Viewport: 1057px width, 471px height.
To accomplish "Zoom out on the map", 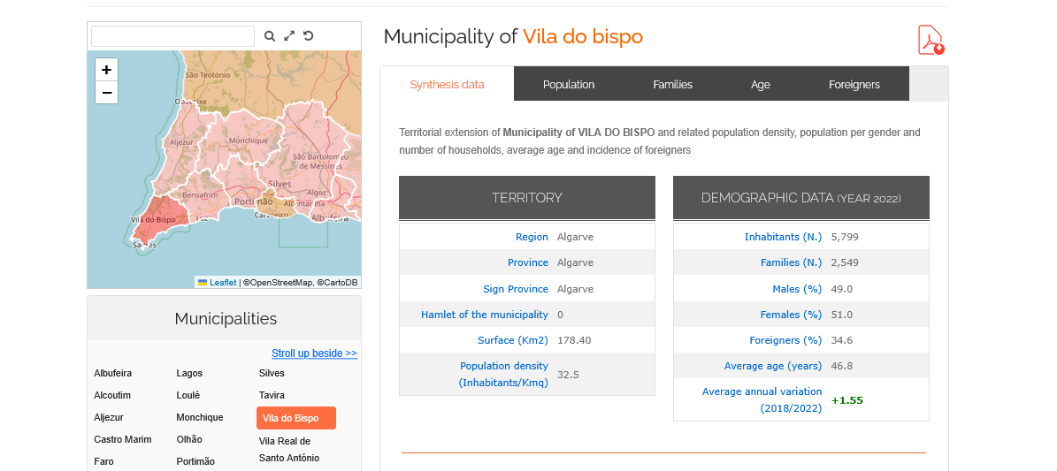I will pos(107,93).
